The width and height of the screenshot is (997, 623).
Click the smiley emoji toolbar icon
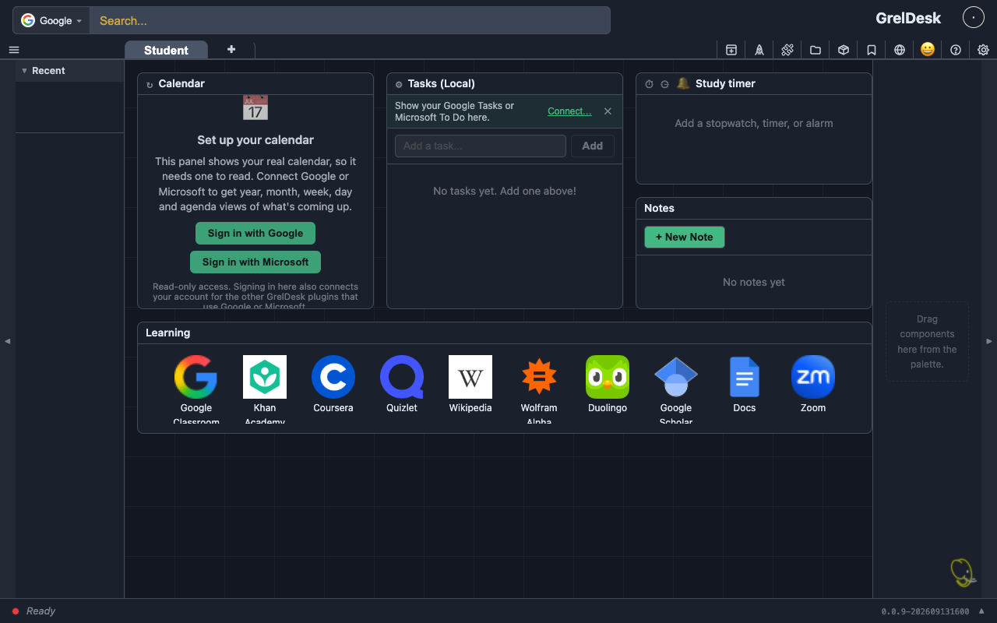coord(928,49)
